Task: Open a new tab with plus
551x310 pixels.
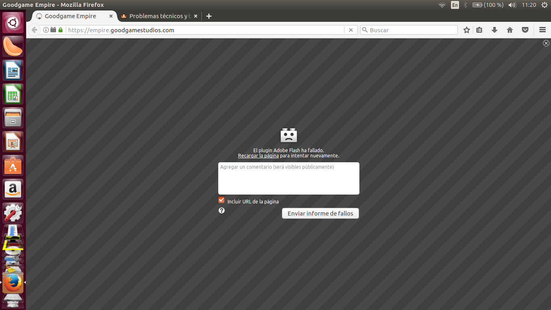Action: [x=209, y=16]
